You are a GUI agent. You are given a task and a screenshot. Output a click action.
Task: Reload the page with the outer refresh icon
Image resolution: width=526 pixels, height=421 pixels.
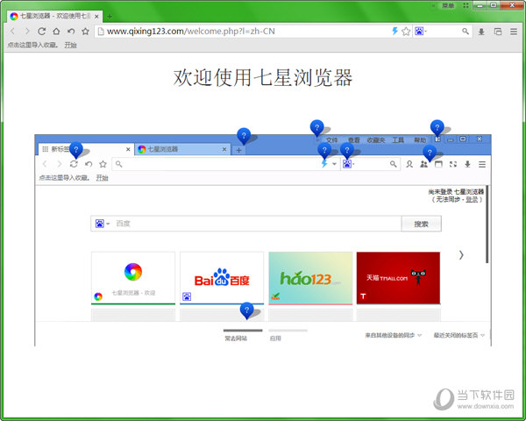pos(41,31)
